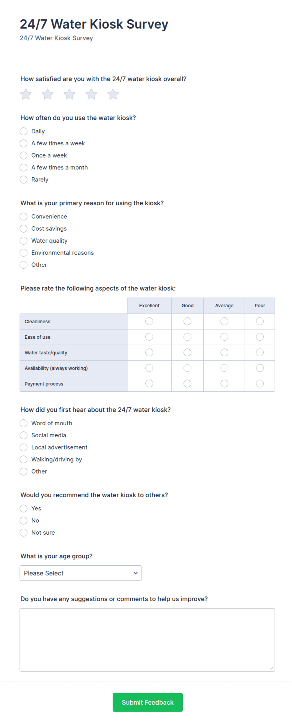292x727 pixels.
Task: Click the Submit Feedback button
Action: click(x=148, y=703)
